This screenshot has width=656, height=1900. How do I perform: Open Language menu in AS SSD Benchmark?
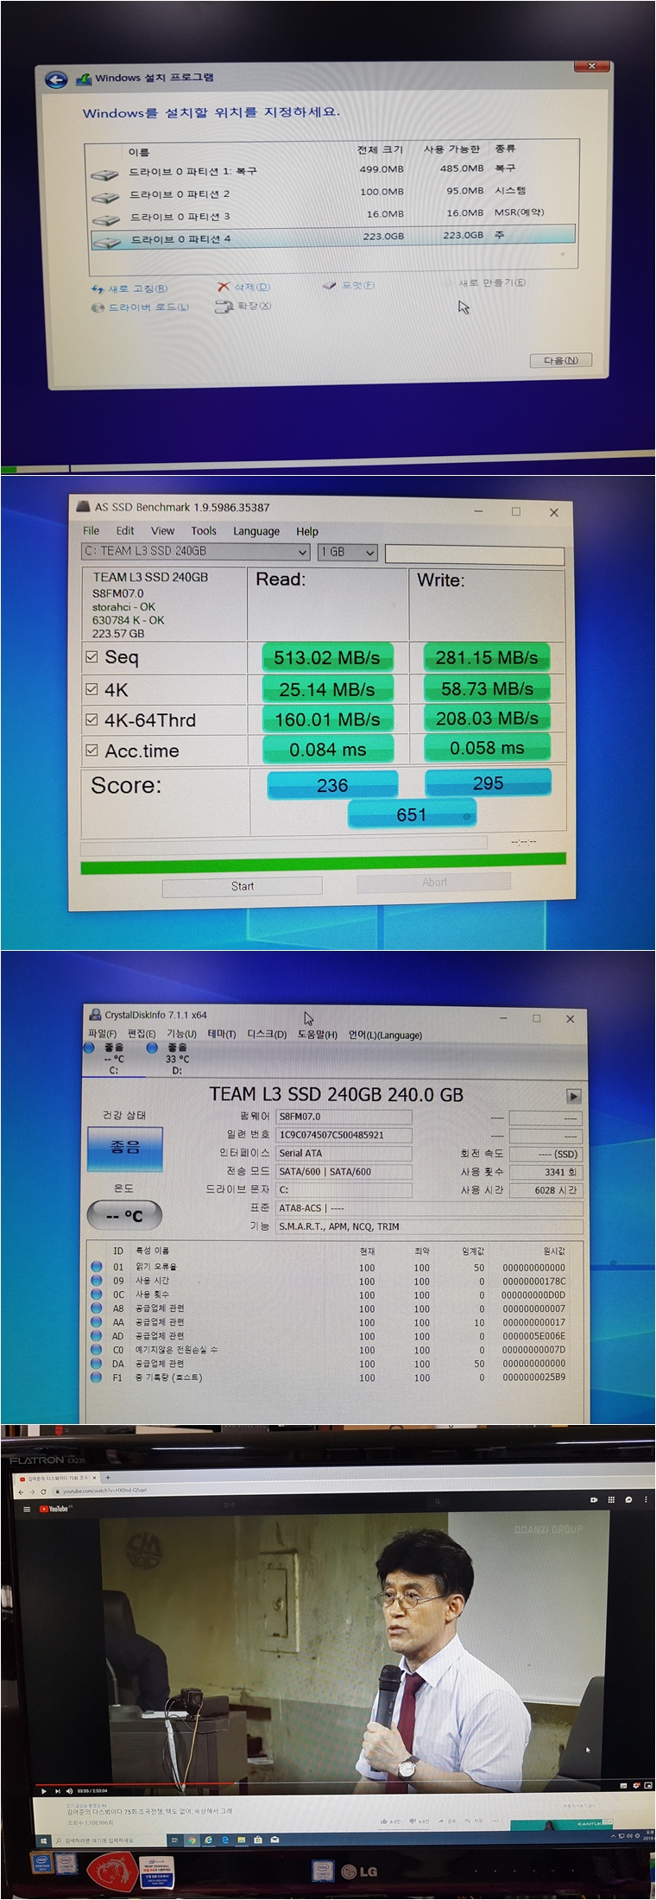pyautogui.click(x=256, y=531)
